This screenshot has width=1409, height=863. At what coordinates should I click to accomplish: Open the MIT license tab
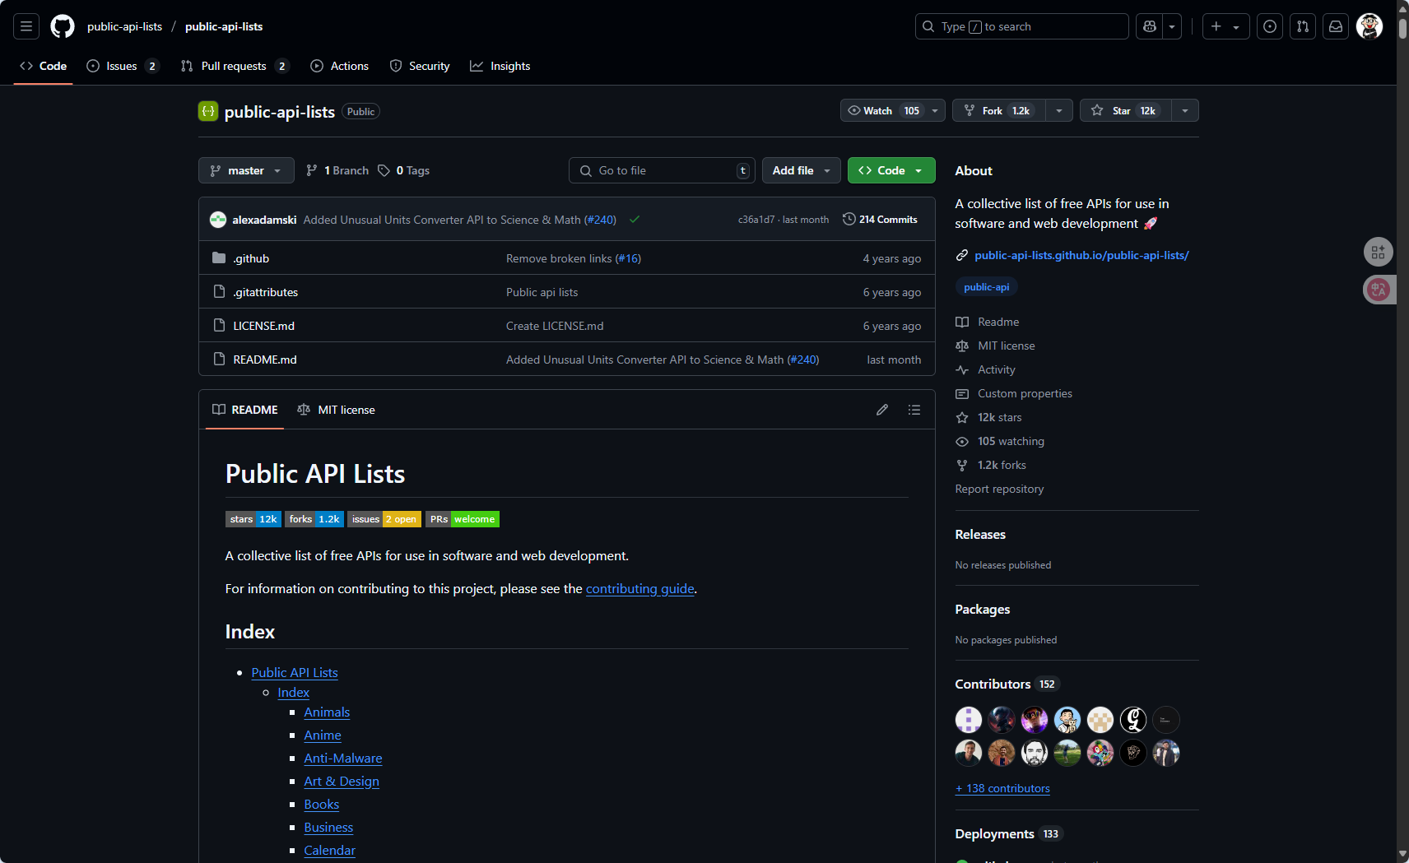(337, 410)
